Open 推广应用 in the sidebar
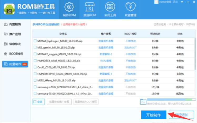Viewport: 197px width, 123px height. (15, 34)
